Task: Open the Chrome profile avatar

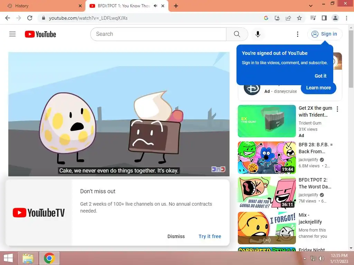Action: tap(335, 18)
